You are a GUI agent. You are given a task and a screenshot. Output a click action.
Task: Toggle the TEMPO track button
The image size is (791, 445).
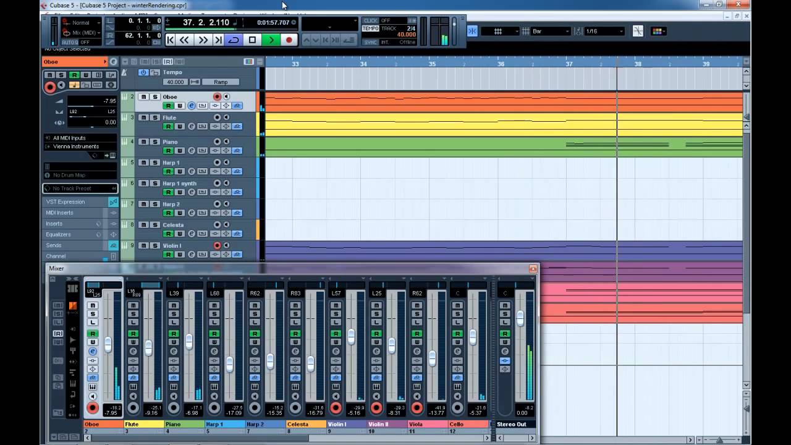[371, 28]
